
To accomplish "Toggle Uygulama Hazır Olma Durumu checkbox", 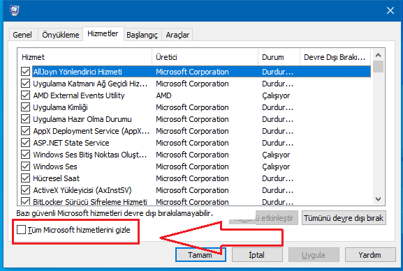I will (x=25, y=119).
